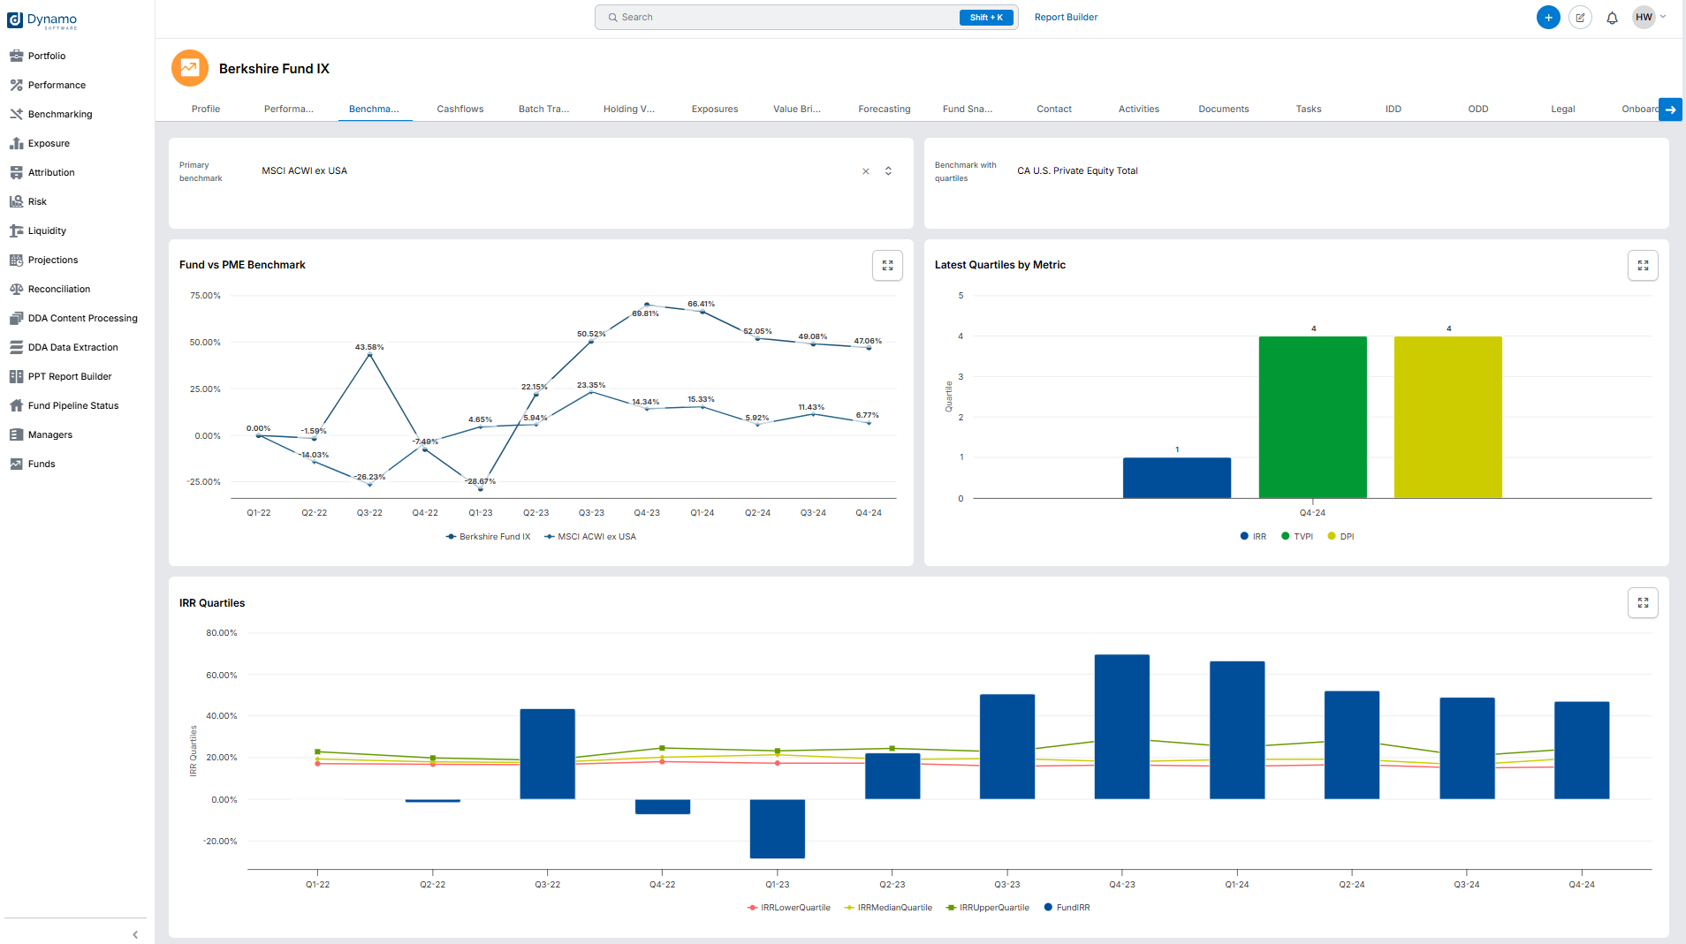Image resolution: width=1686 pixels, height=944 pixels.
Task: Show more tabs with blue arrow
Action: coord(1670,110)
